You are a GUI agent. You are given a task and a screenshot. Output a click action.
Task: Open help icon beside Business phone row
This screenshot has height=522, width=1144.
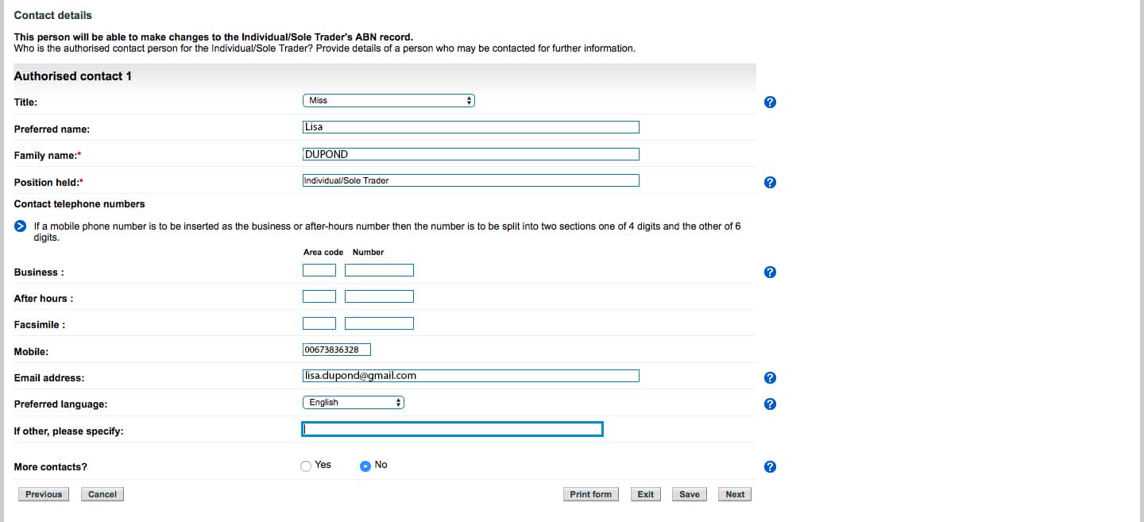click(x=769, y=272)
